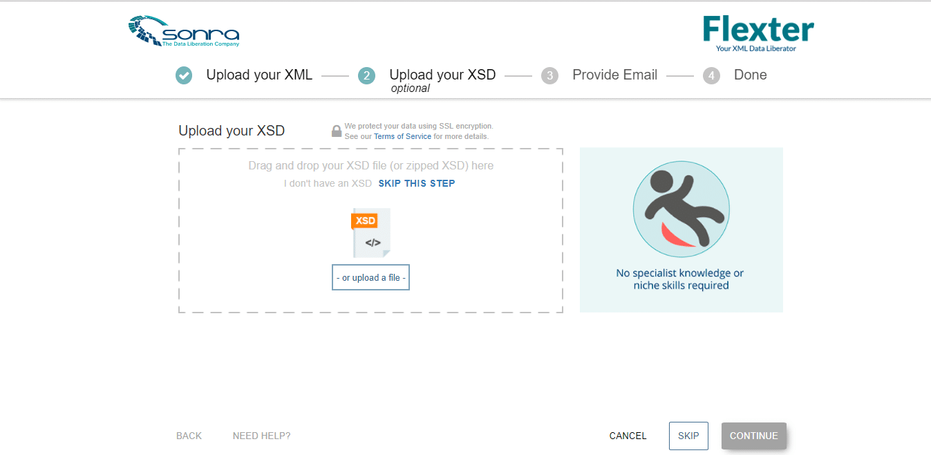The height and width of the screenshot is (455, 931).
Task: Click the 'optional' label under step 2
Action: [x=411, y=89]
